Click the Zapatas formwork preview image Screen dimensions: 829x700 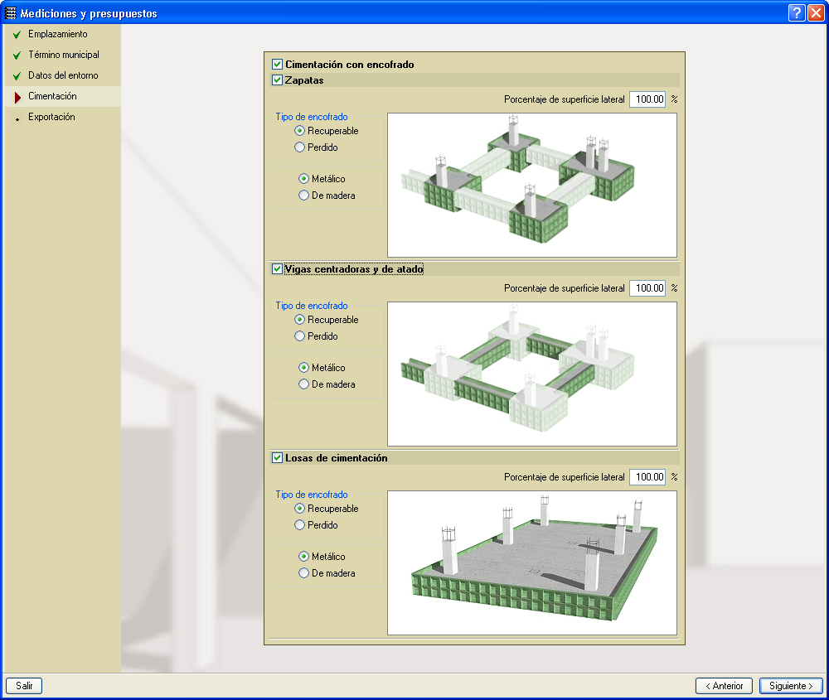tap(532, 185)
